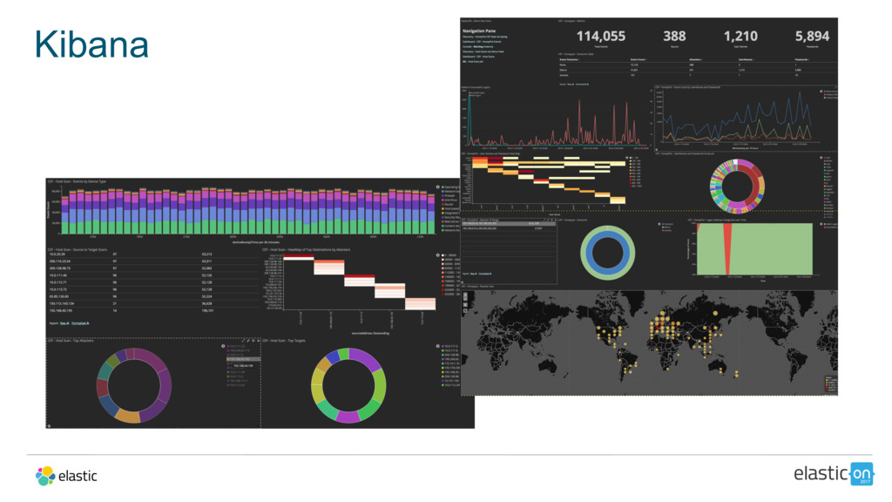
Task: Click the Navigation Pane heading
Action: point(479,31)
